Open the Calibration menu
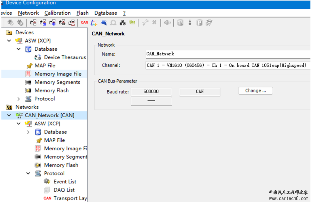Image resolution: width=311 pixels, height=203 pixels. click(58, 13)
